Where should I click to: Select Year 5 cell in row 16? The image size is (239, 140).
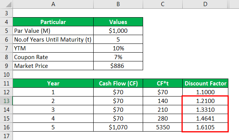pos(53,127)
